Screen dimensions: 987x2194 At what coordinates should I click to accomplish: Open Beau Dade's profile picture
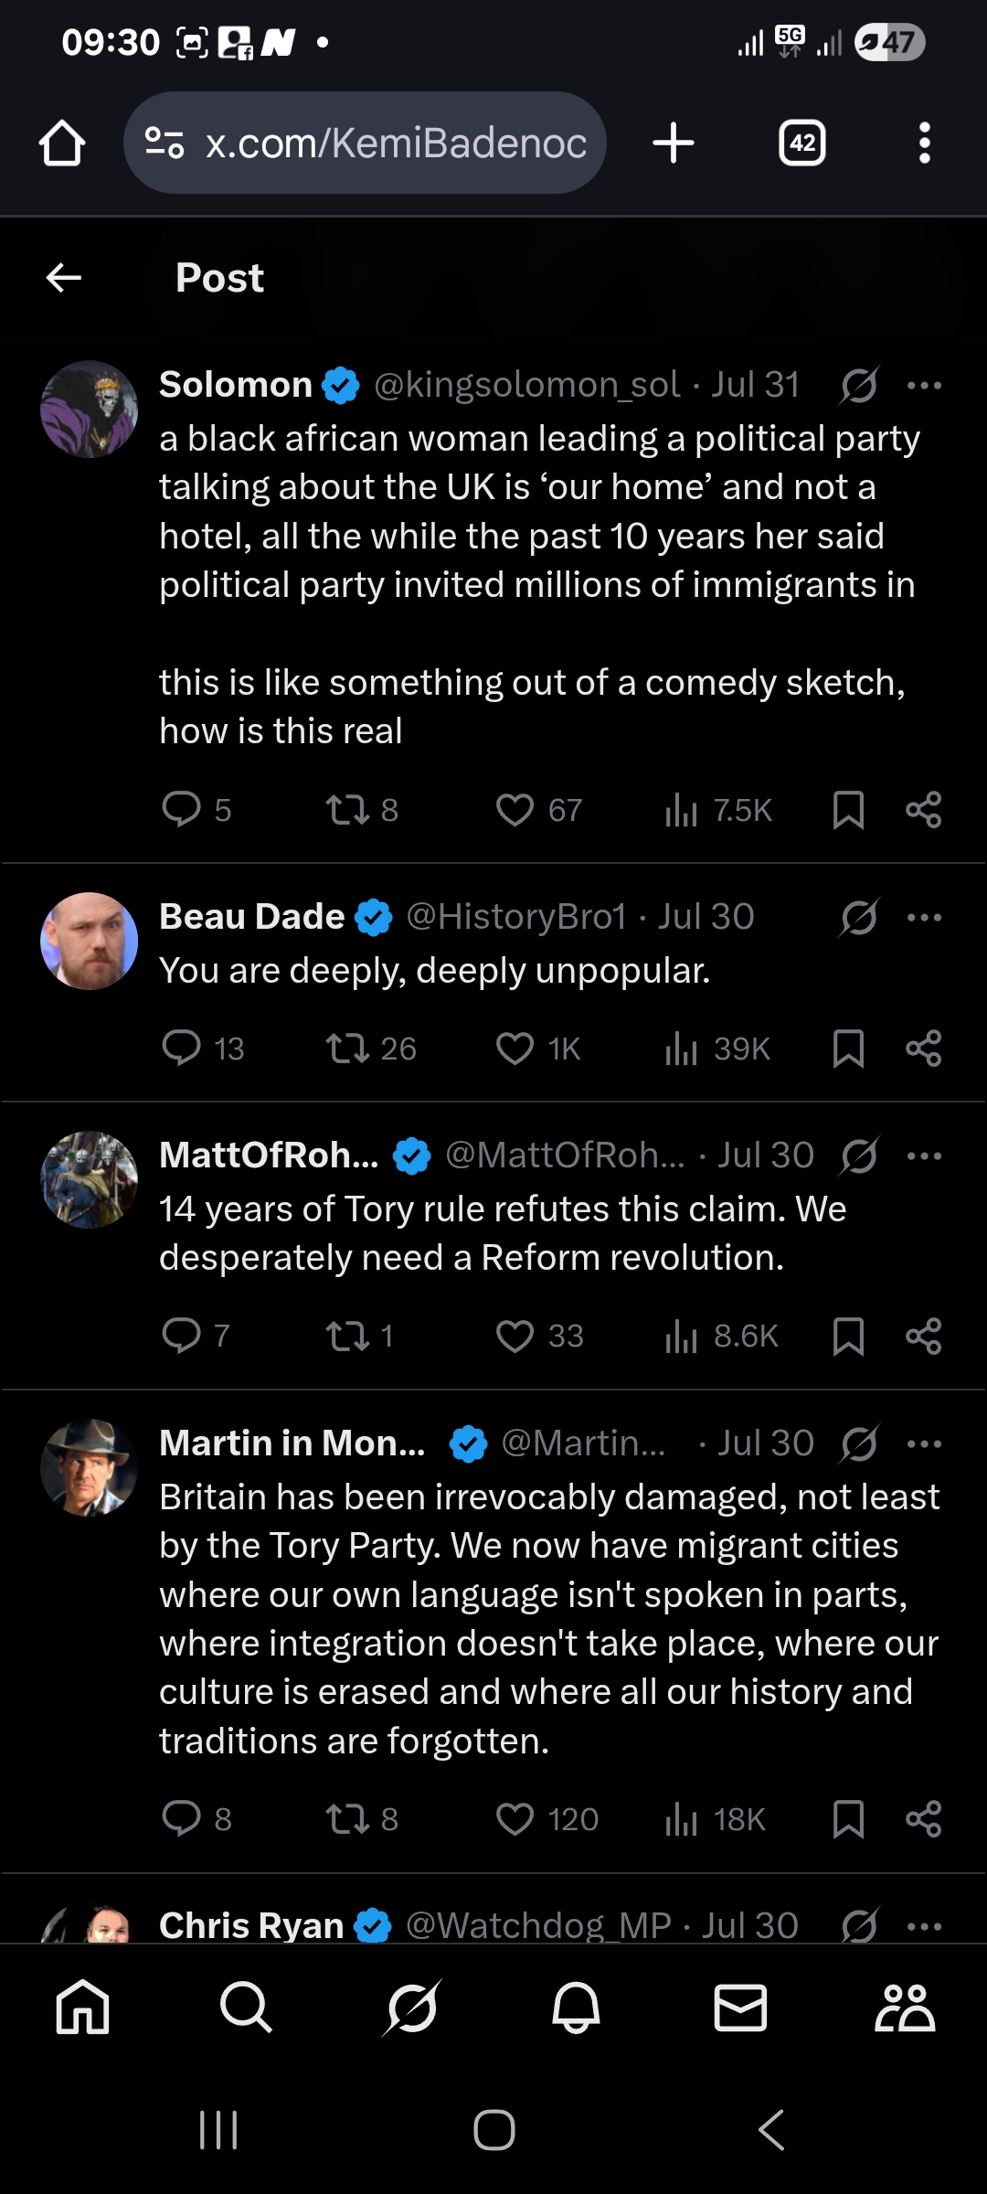click(x=90, y=941)
